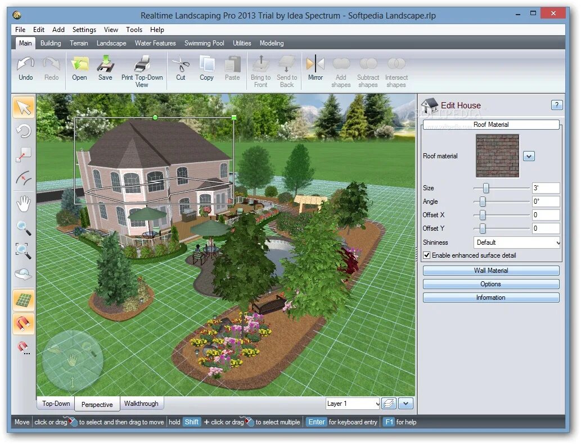
Task: Select the hand pan tool
Action: [x=24, y=204]
